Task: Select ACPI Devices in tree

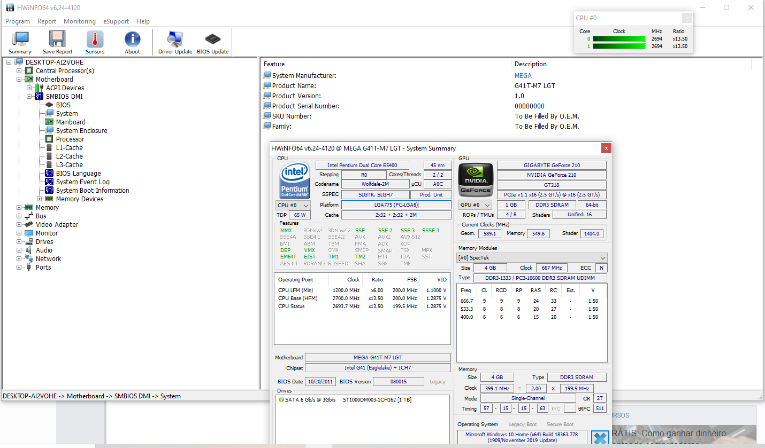Action: pos(65,88)
